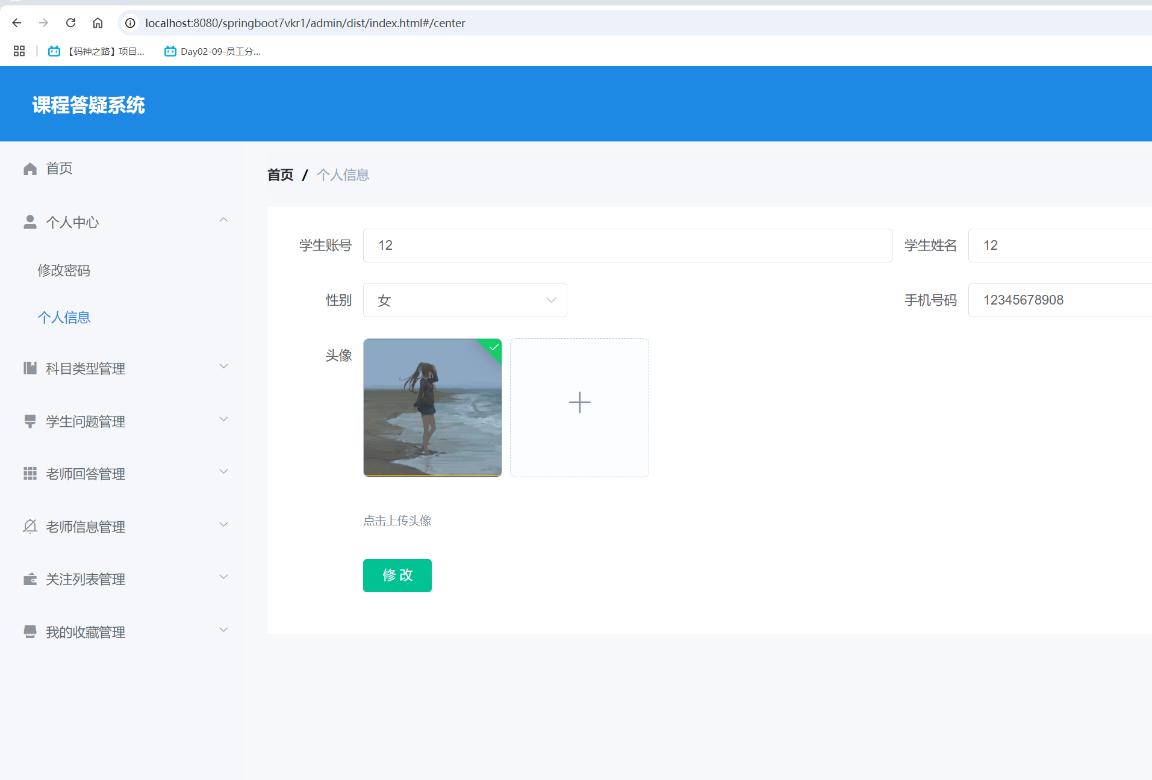Open the 老师回答管理 menu
Screen dimensions: 1152x780
point(86,474)
